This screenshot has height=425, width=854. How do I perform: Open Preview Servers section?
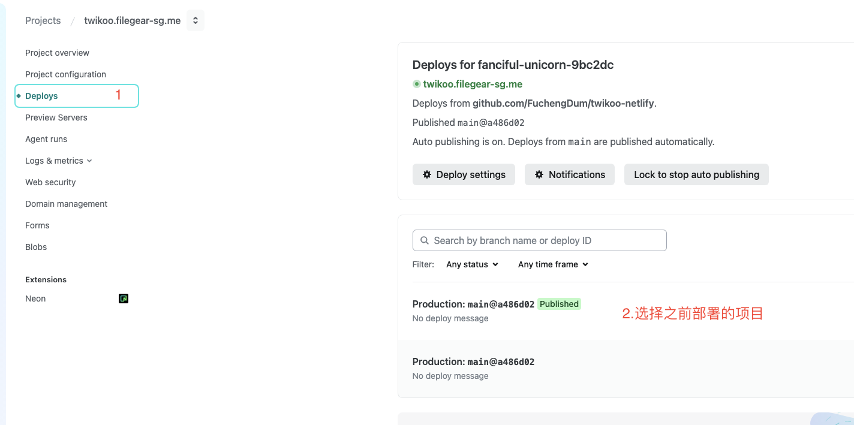[x=56, y=117]
